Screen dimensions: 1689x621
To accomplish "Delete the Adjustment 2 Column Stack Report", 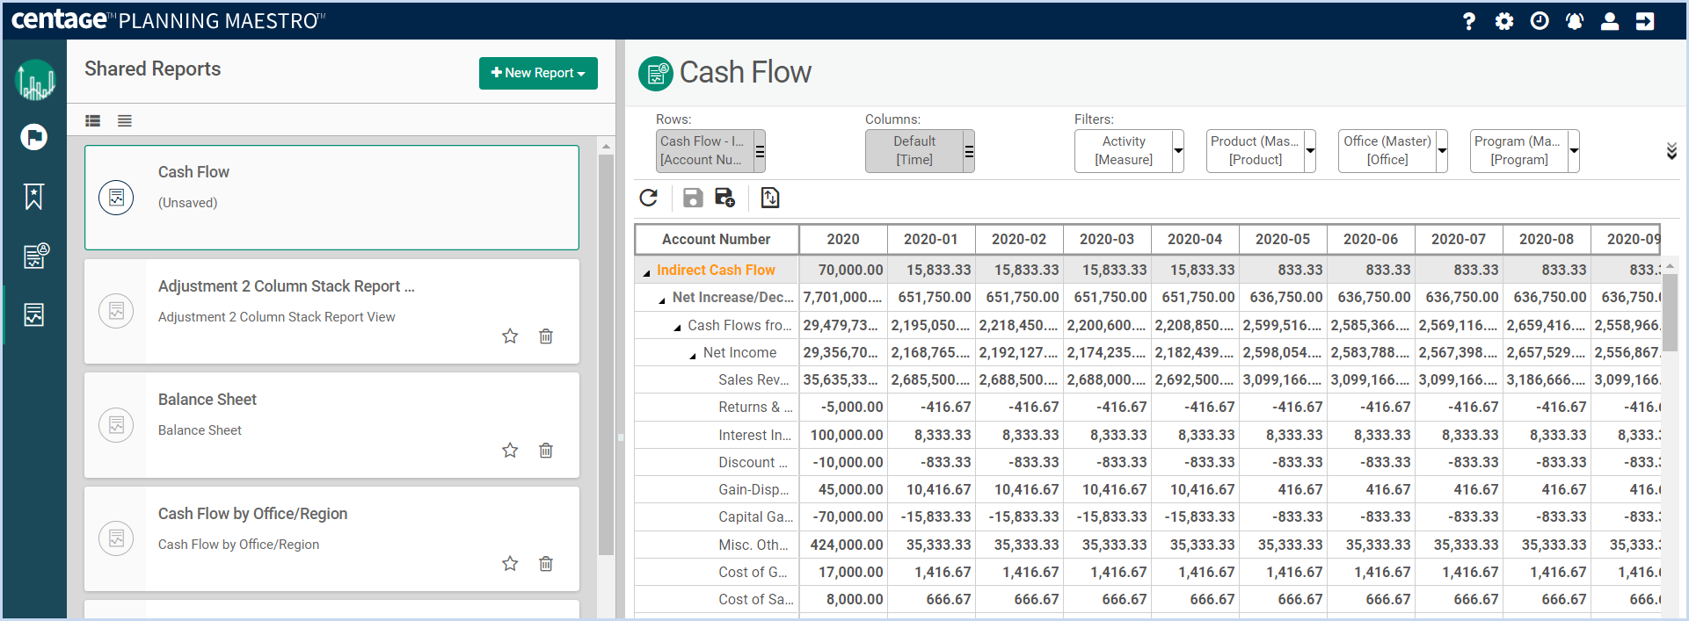I will [546, 336].
